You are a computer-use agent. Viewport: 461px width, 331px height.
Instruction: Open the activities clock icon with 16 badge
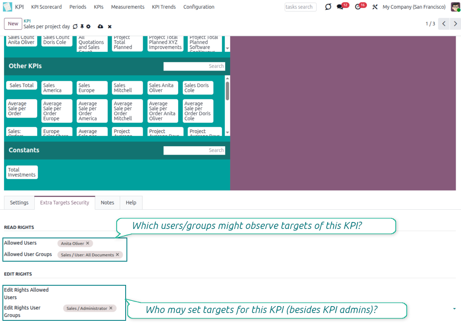358,7
